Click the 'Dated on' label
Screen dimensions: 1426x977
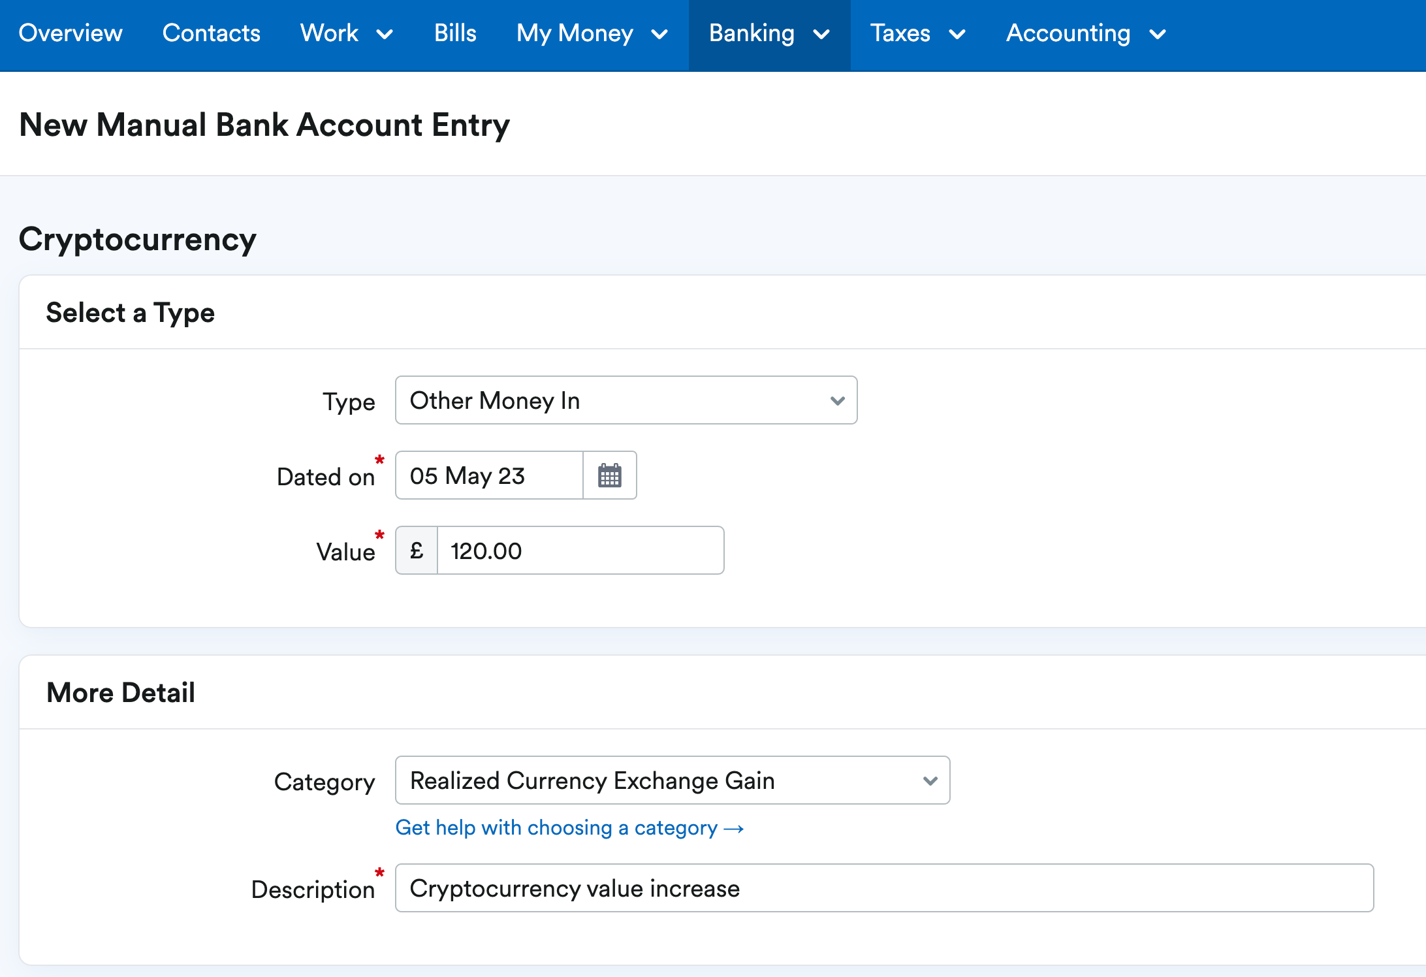coord(326,477)
